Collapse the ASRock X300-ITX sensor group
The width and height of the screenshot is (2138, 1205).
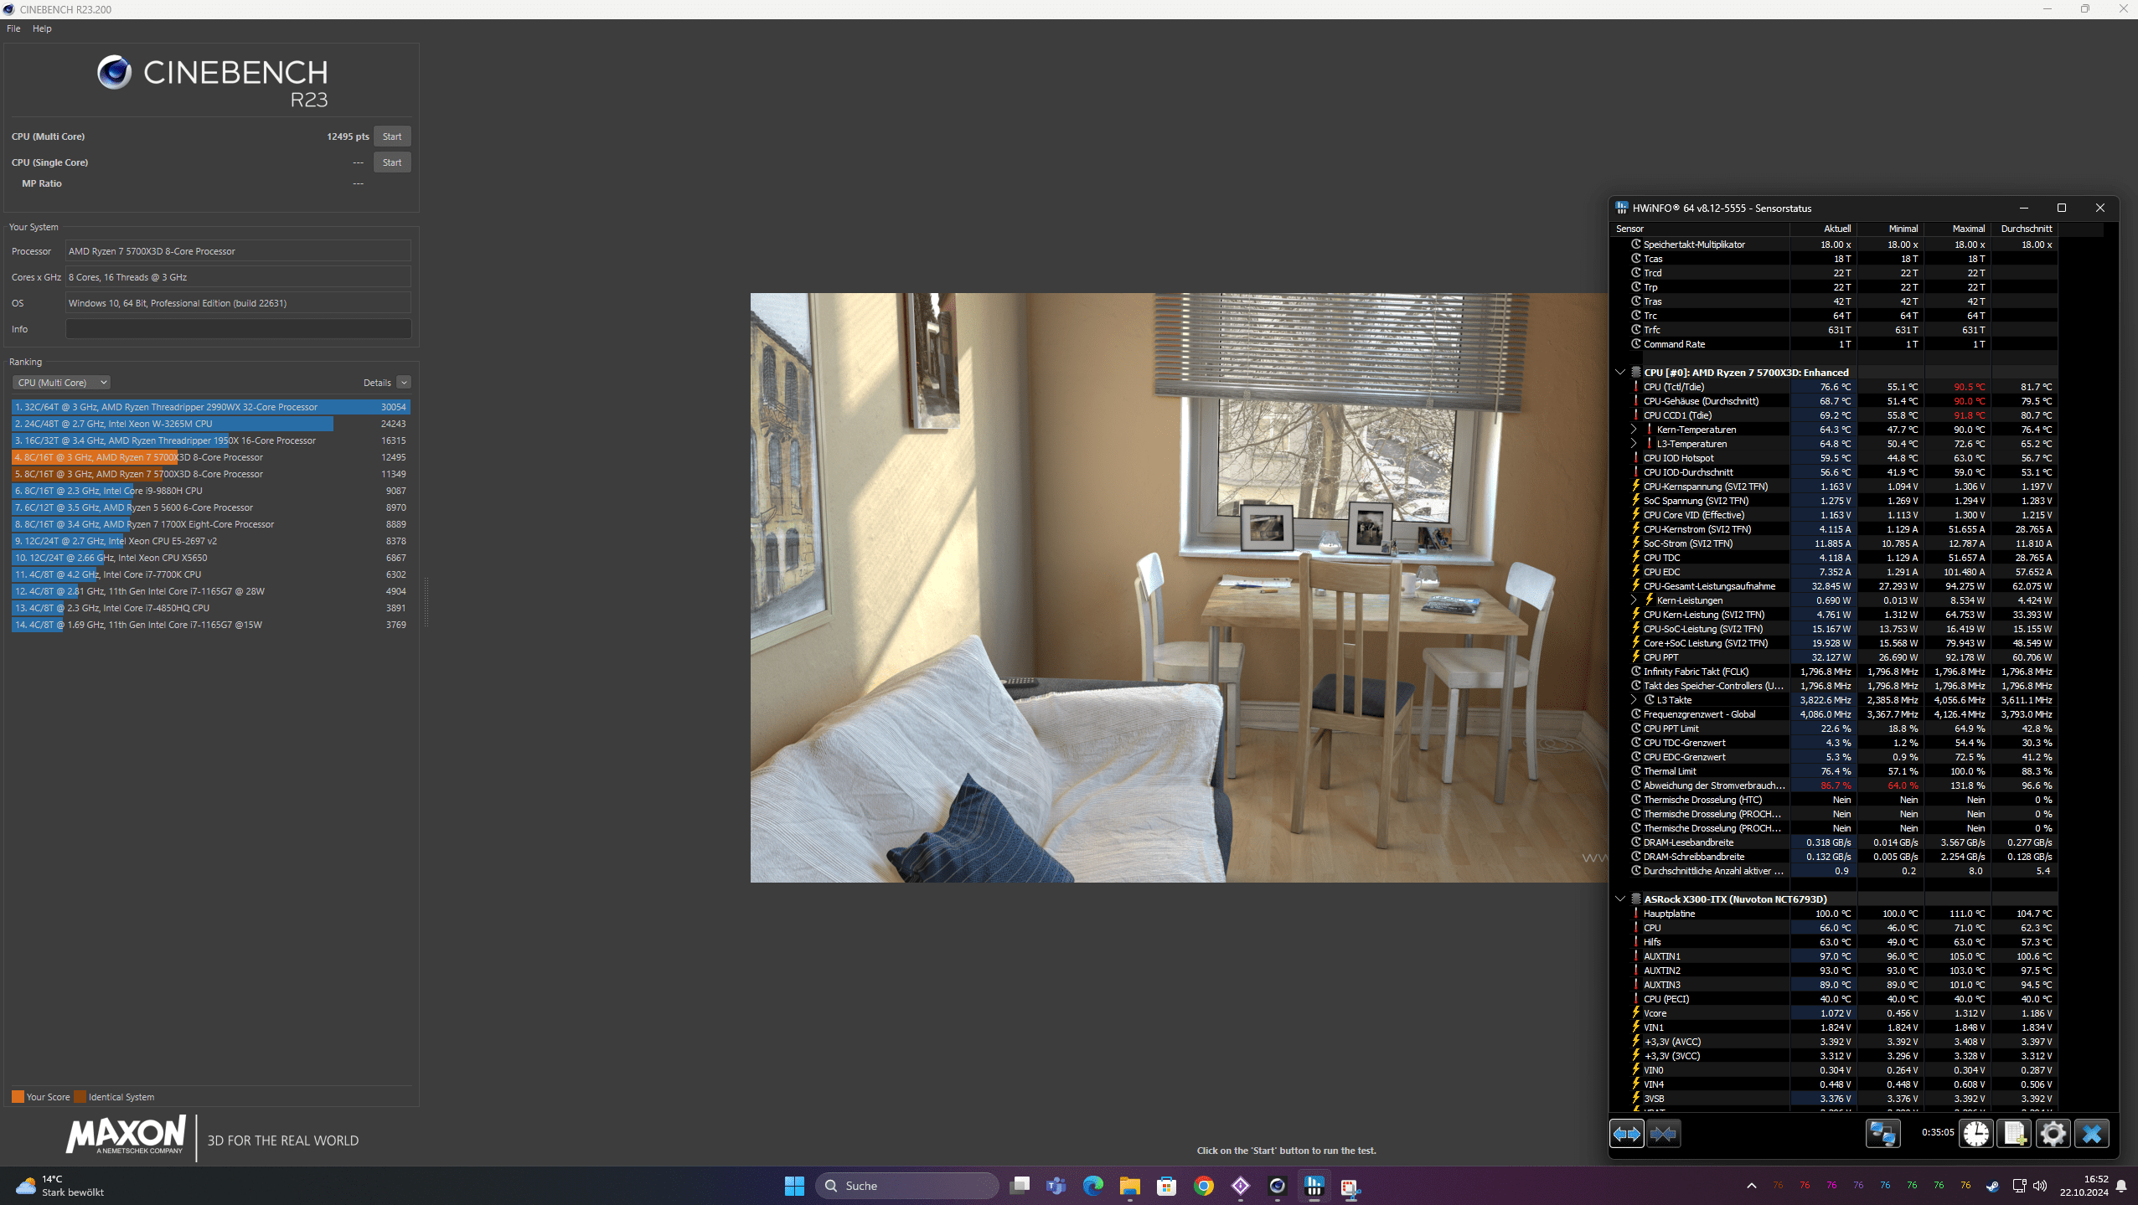coord(1619,899)
